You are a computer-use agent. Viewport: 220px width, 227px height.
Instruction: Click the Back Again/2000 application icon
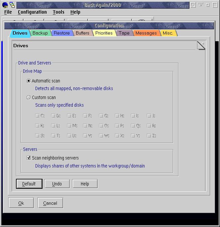5,5
